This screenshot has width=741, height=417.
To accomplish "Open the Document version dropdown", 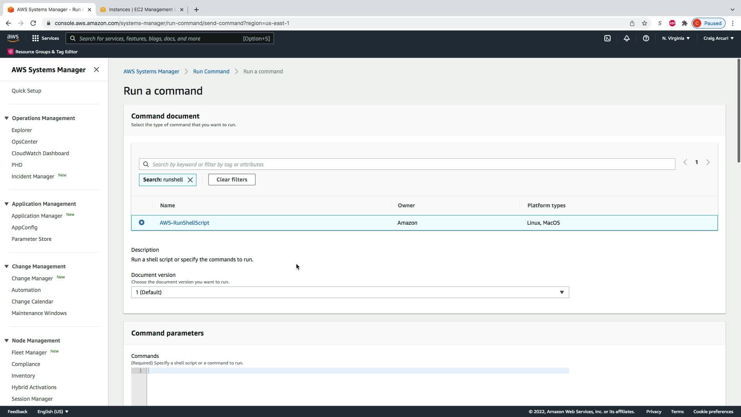I will [350, 292].
